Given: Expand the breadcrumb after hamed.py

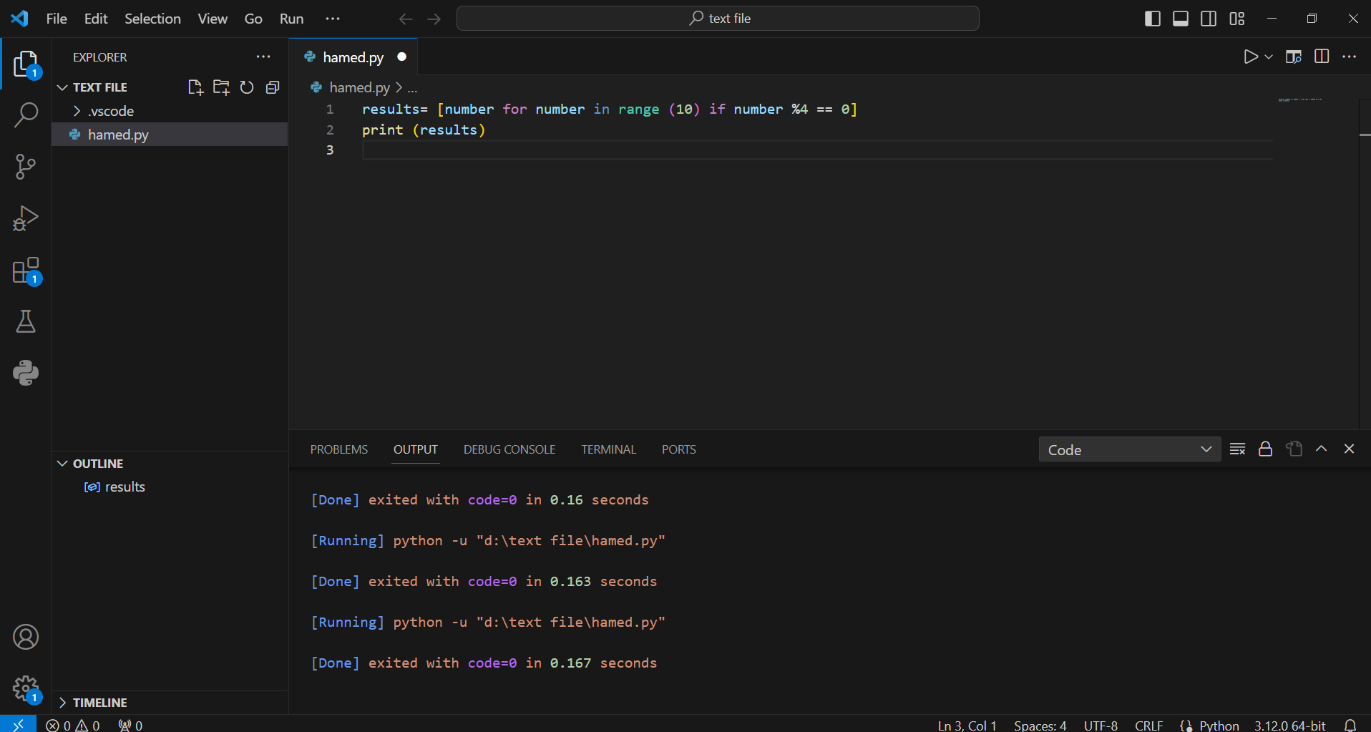Looking at the screenshot, I should tap(412, 87).
